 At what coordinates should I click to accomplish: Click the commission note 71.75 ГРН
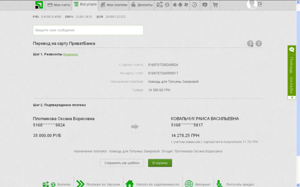[x=215, y=142]
